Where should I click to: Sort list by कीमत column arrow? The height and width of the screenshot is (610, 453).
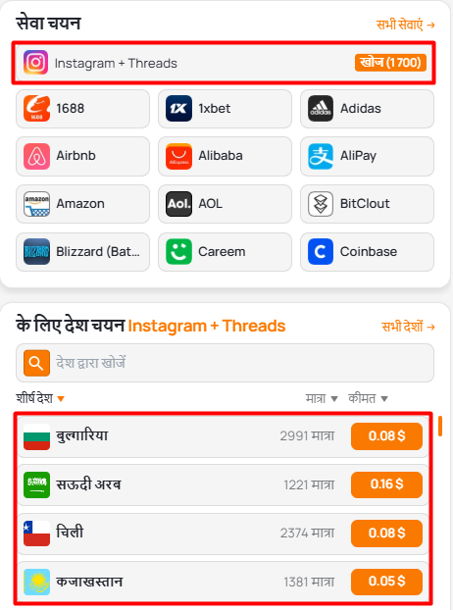[384, 399]
